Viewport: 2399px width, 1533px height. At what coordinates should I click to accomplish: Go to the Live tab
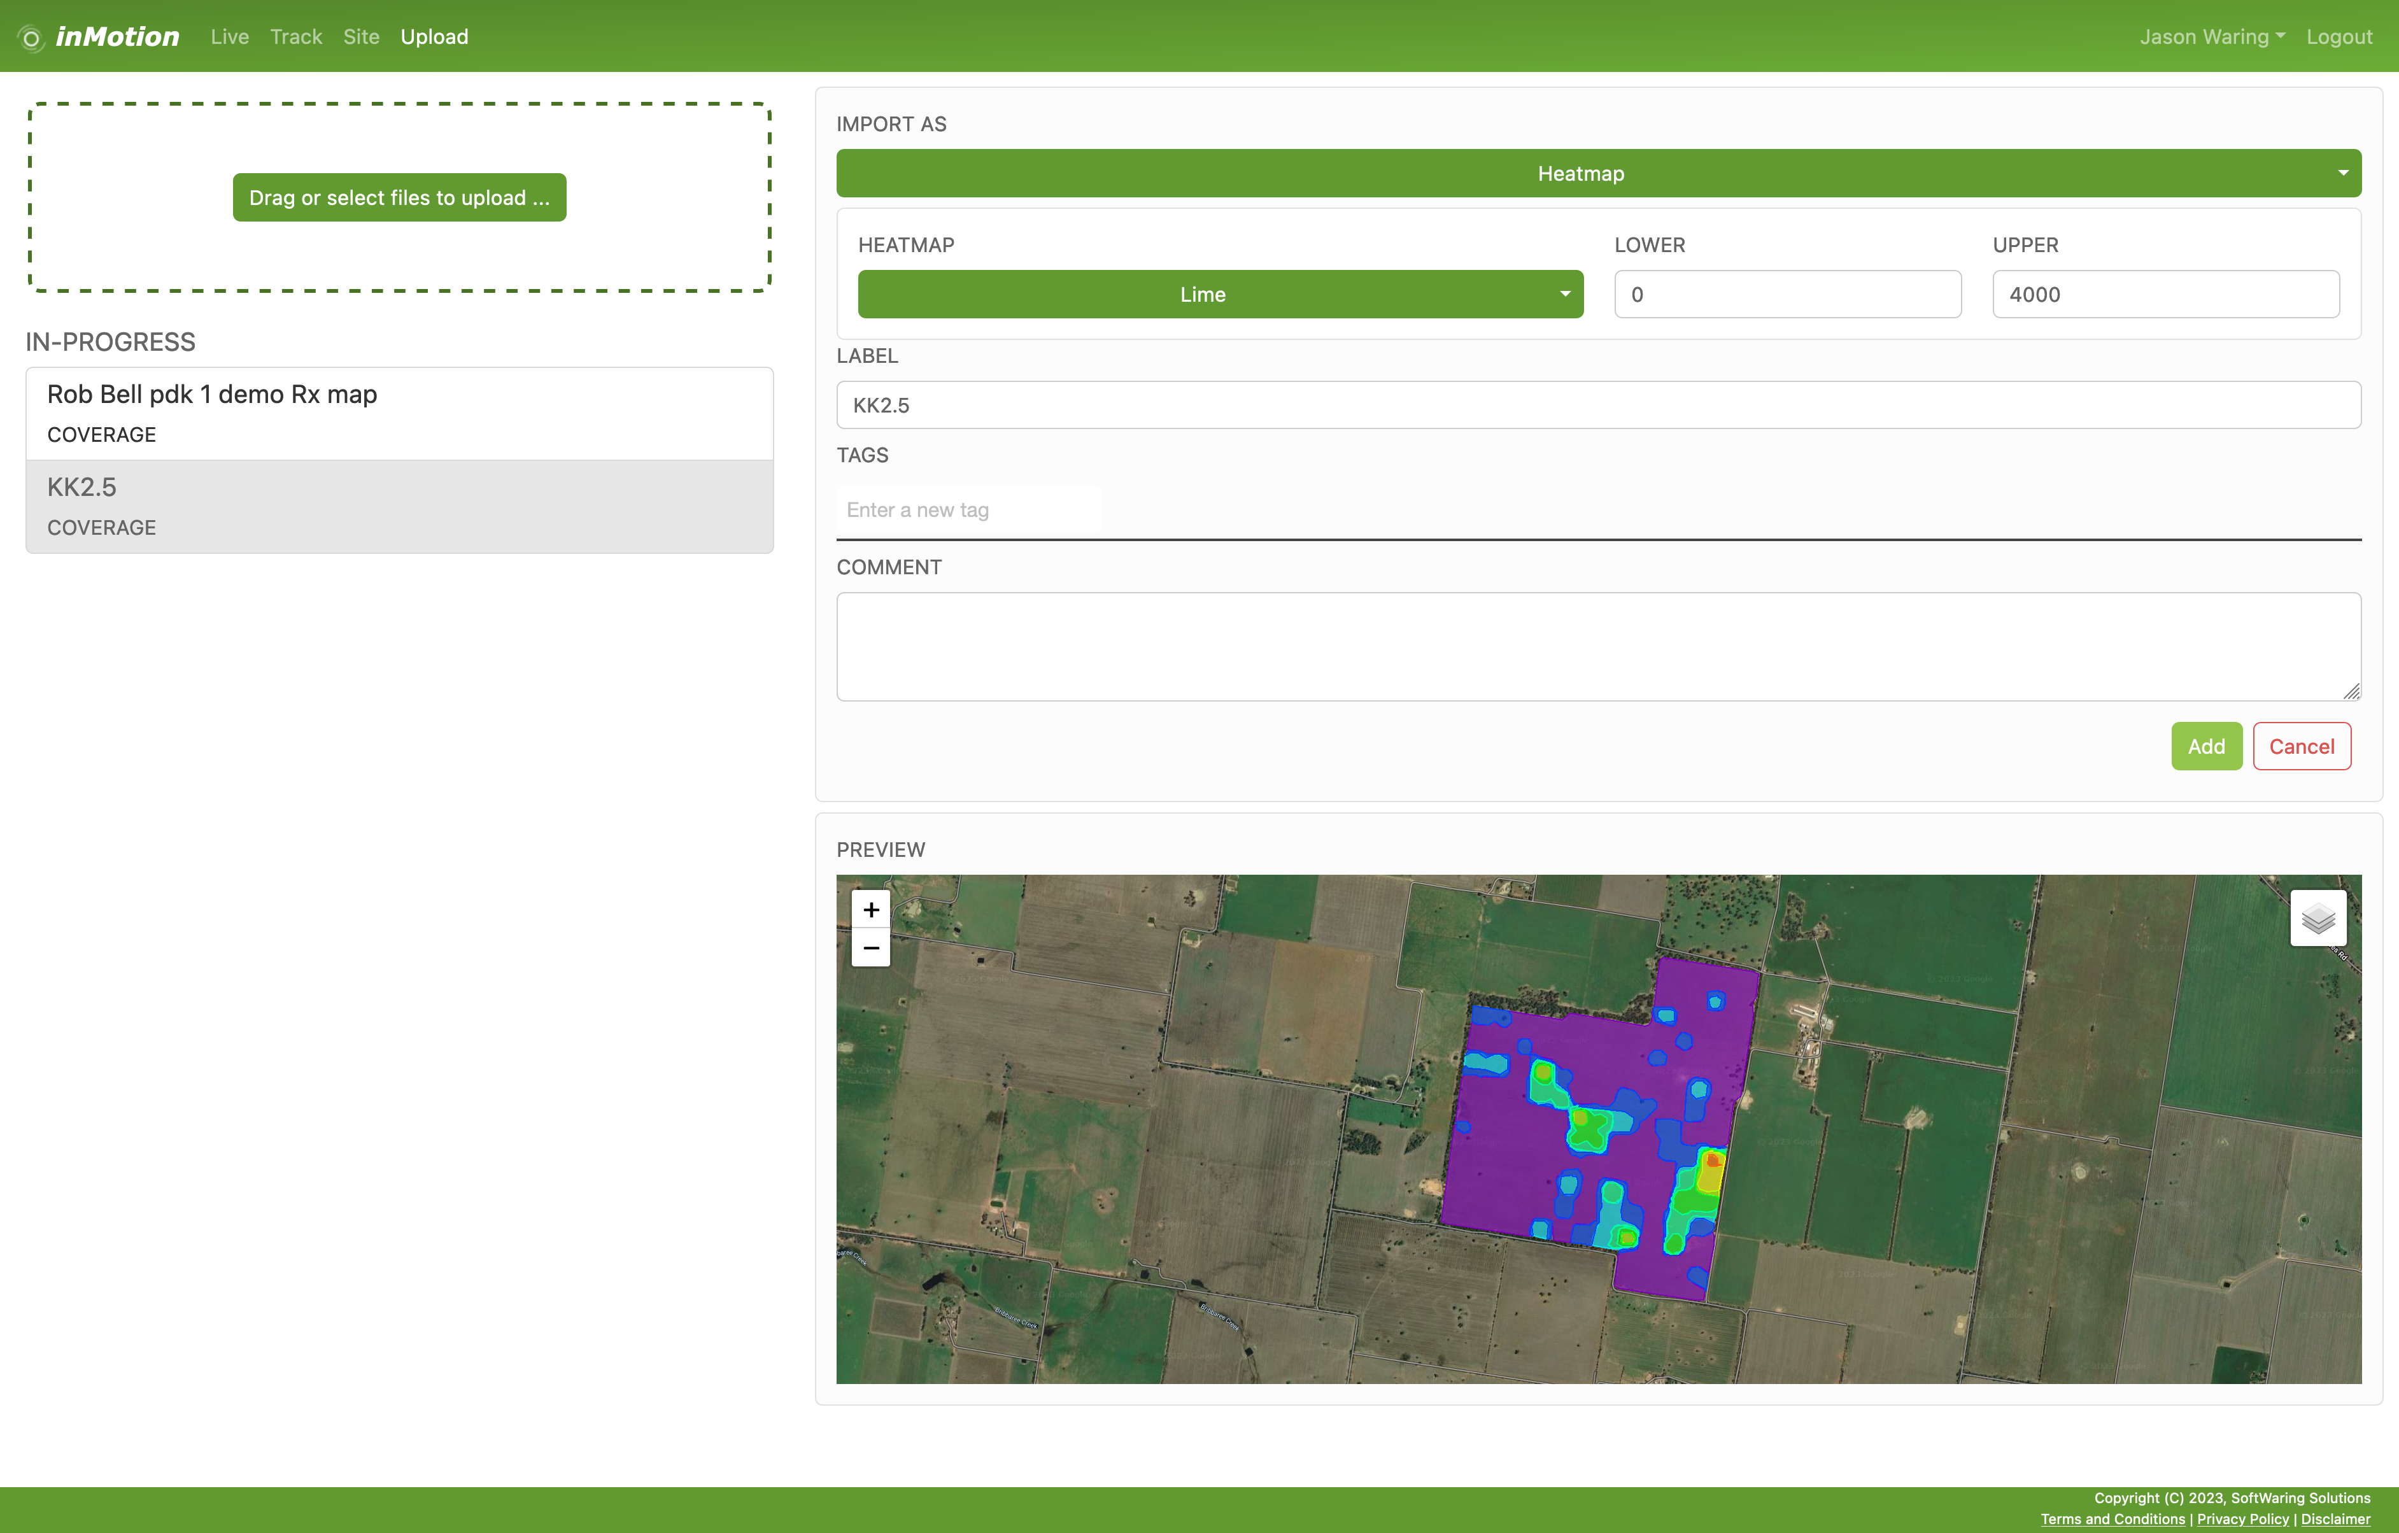coord(229,37)
